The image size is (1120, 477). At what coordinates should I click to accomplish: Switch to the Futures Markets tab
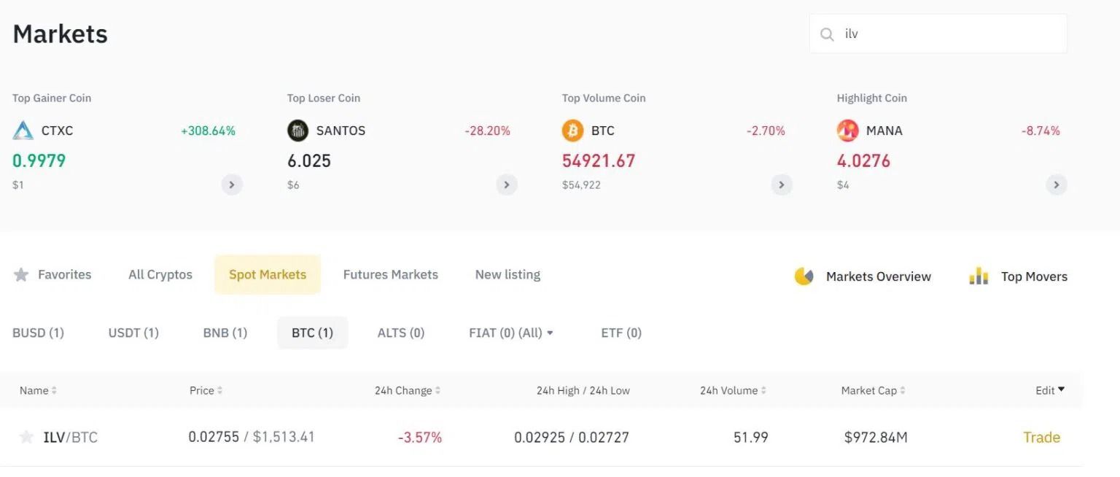point(390,275)
